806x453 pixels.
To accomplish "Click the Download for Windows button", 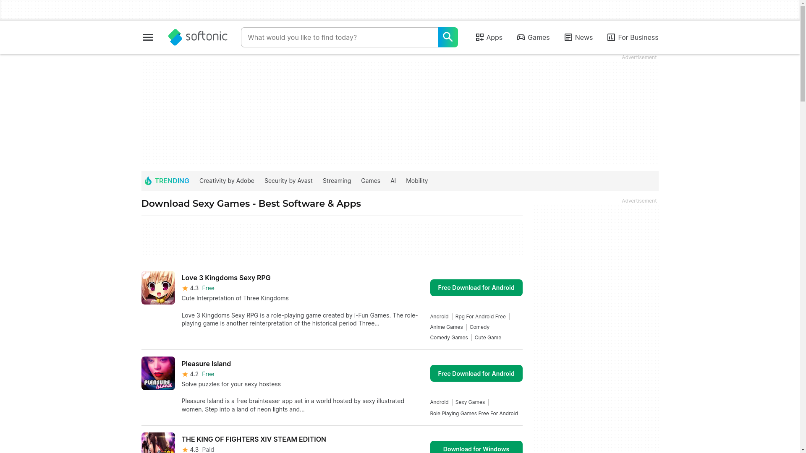I will 476,447.
